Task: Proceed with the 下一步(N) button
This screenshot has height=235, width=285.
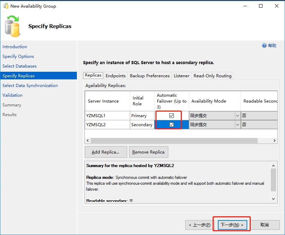Action: pyautogui.click(x=232, y=225)
